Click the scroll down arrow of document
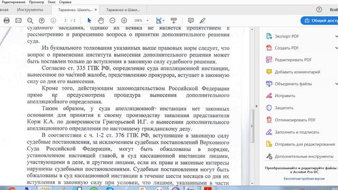Screen dimensions: 338x190 pyautogui.click(x=252, y=183)
